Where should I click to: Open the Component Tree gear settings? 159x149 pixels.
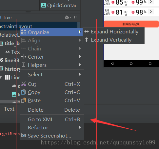click(x=68, y=17)
